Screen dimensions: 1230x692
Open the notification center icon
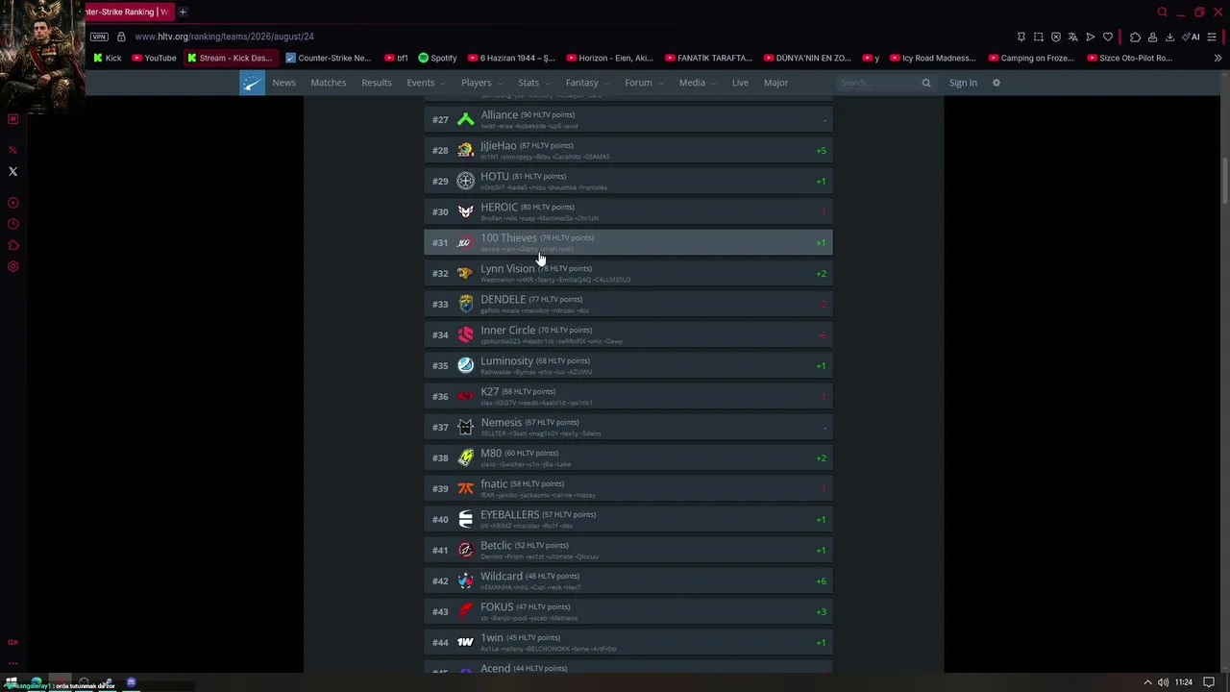[1209, 682]
